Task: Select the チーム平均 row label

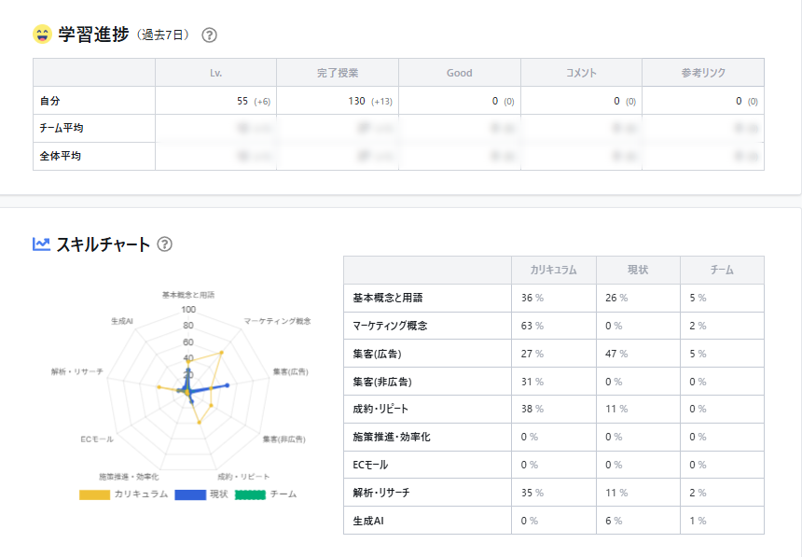Action: click(62, 128)
